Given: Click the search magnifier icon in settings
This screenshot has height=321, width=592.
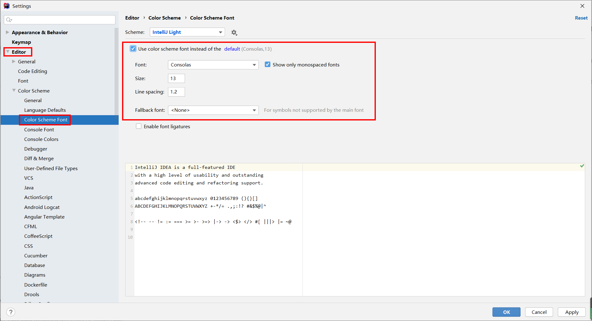Looking at the screenshot, I should click(x=9, y=20).
